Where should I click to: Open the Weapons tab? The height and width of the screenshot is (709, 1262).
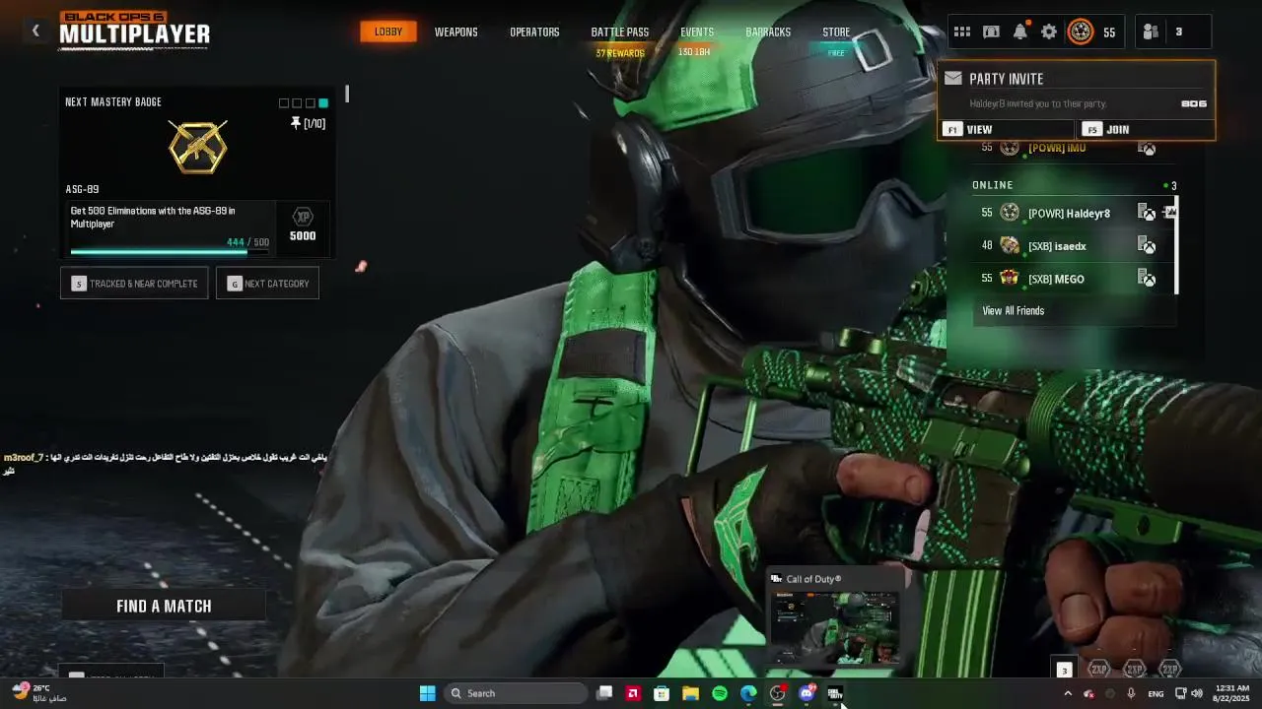pos(456,32)
